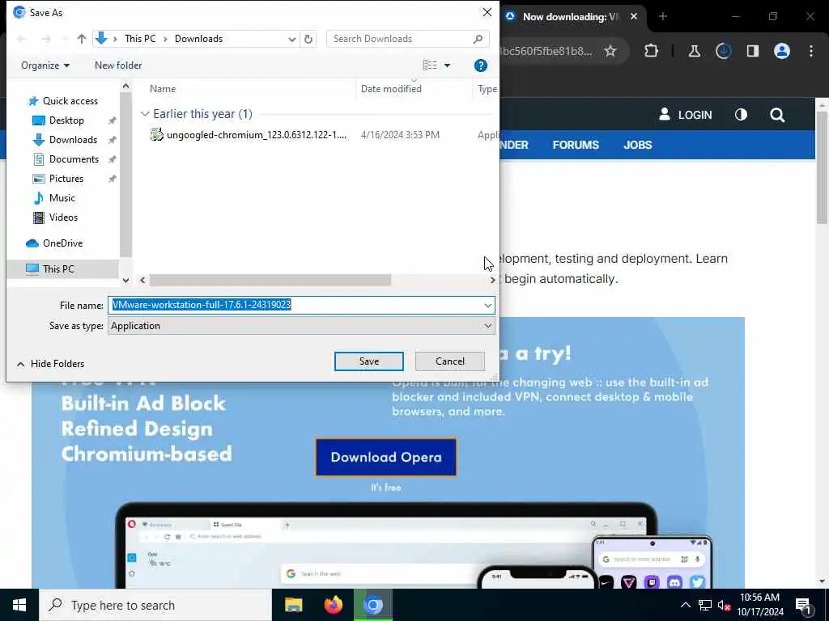
Task: Open Organize dropdown menu
Action: (45, 65)
